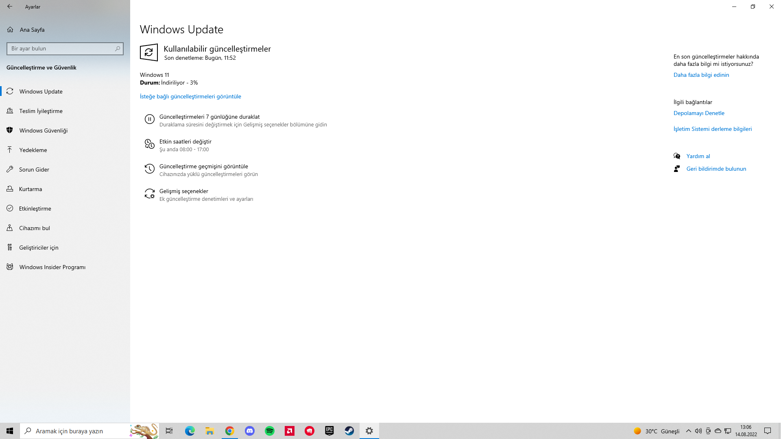This screenshot has height=439, width=781.
Task: Open İsteğe bağlı güncelleştirmeleri görüntüle link
Action: tap(190, 96)
